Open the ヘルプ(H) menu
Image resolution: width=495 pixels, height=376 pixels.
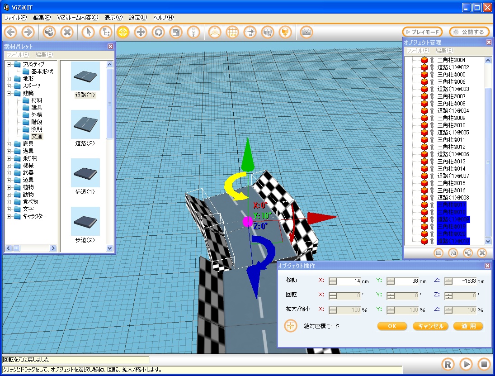coord(164,18)
